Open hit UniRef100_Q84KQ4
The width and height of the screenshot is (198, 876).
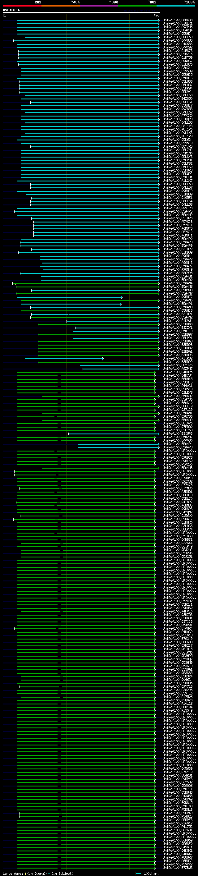coord(177,30)
